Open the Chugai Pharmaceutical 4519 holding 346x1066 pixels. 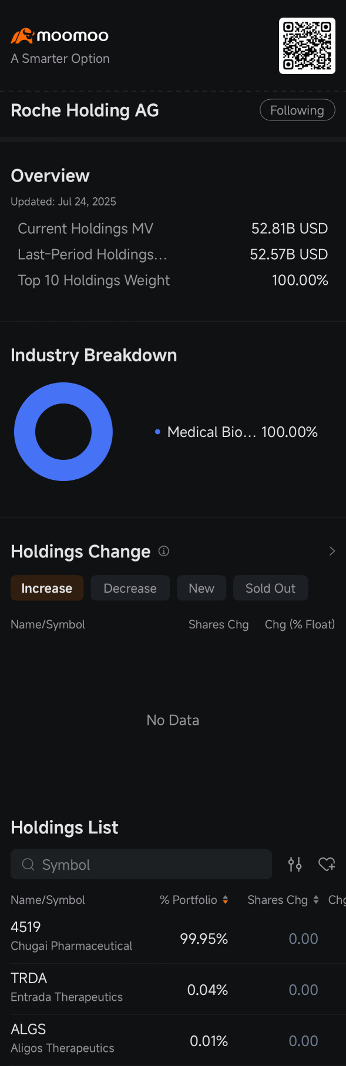coord(173,938)
